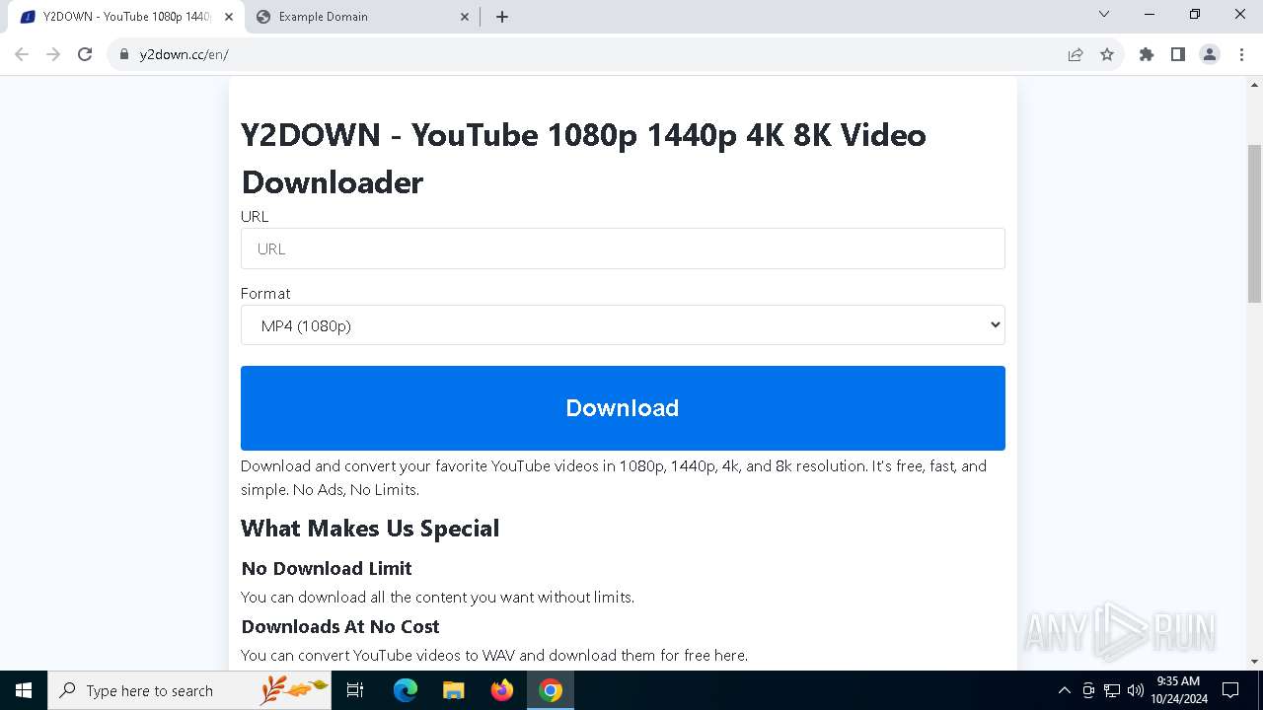
Task: Open volume control tray icon
Action: pos(1136,690)
